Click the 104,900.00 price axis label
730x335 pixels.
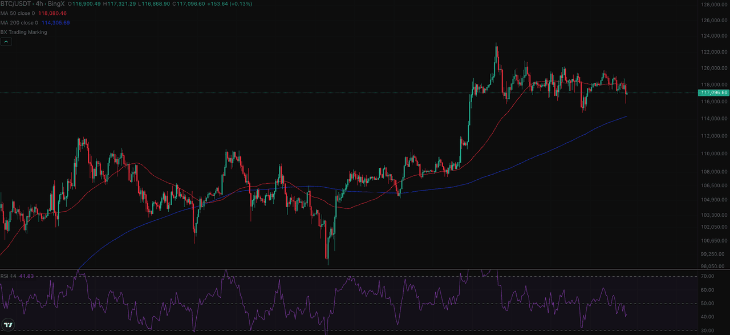click(x=714, y=200)
